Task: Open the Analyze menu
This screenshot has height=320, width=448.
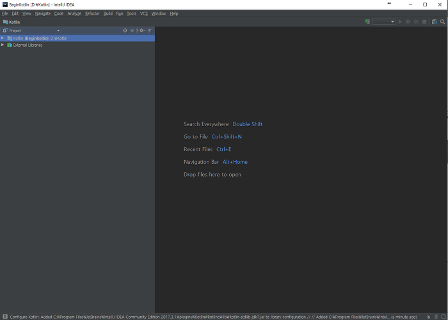Action: click(74, 13)
